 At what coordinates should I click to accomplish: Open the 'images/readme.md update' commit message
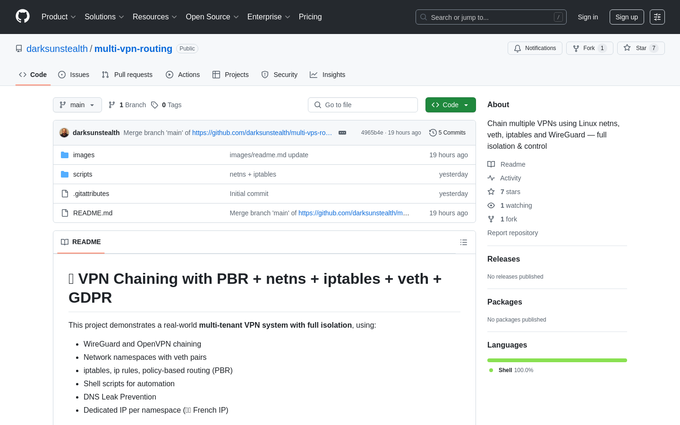coord(269,155)
